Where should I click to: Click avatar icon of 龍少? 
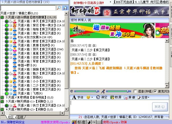pos(15,73)
